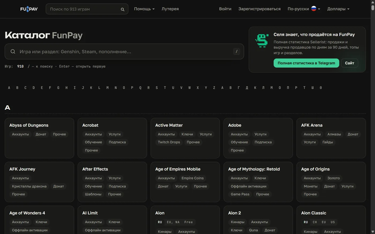
Task: Jump to letter S in alphabet index
Action: tap(157, 88)
